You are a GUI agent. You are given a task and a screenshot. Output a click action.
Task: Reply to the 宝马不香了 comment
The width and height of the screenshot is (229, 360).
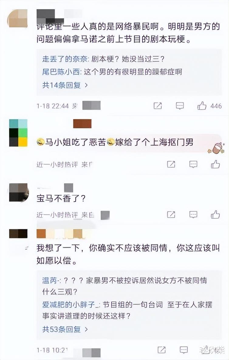pyautogui.click(x=193, y=215)
